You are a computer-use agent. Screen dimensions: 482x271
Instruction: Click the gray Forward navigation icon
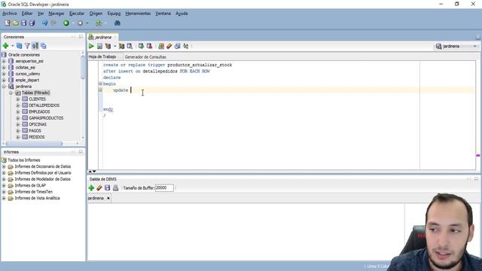[81, 23]
